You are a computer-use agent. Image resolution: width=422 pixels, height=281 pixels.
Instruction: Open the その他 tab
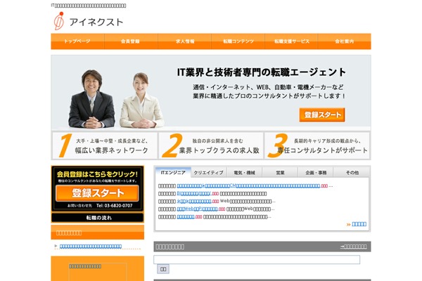pyautogui.click(x=352, y=173)
